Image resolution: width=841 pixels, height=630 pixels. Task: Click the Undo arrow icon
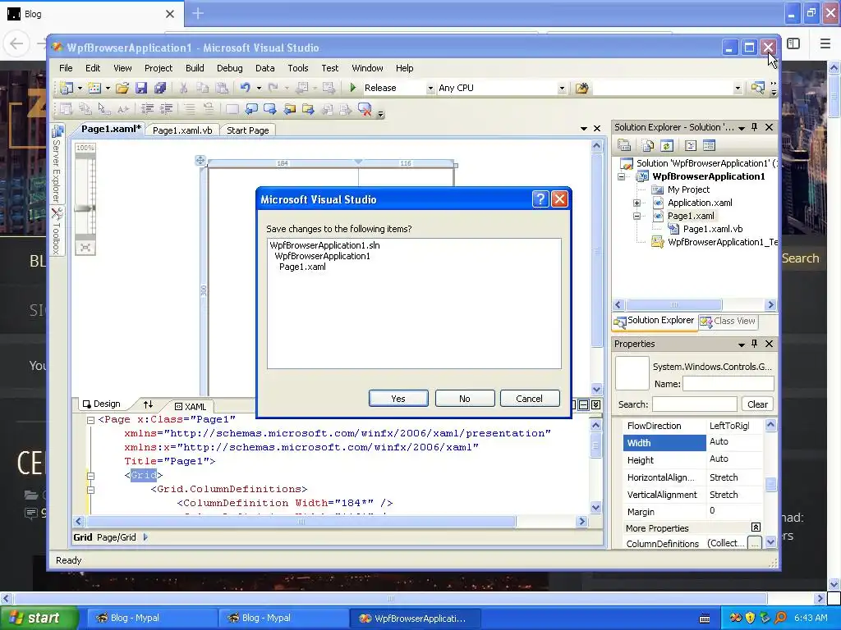click(245, 88)
